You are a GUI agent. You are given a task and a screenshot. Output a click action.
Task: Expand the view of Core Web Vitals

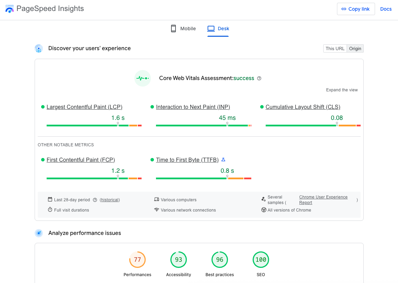342,90
